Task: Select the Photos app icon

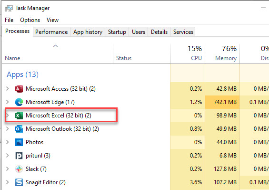Action: click(19, 142)
